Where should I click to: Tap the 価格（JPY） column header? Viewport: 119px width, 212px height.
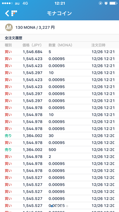[32, 45]
